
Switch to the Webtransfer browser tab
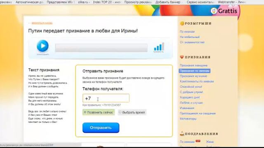(232, 2)
